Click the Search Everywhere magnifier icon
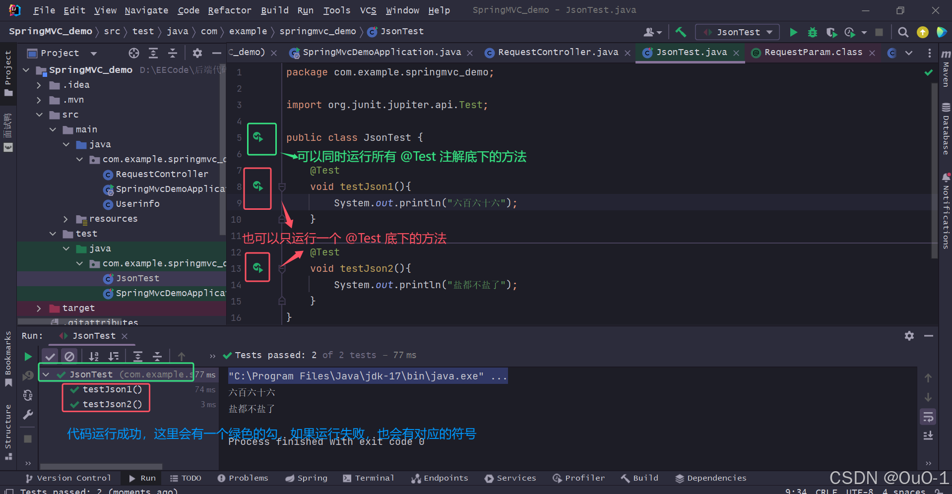 click(903, 32)
